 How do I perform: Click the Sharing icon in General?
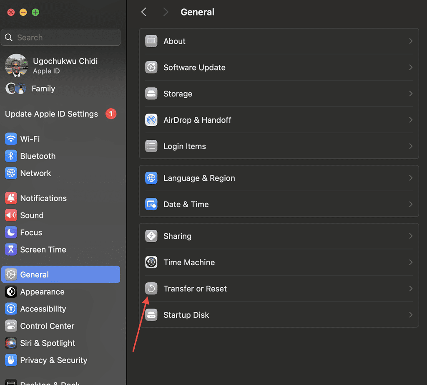click(x=151, y=236)
